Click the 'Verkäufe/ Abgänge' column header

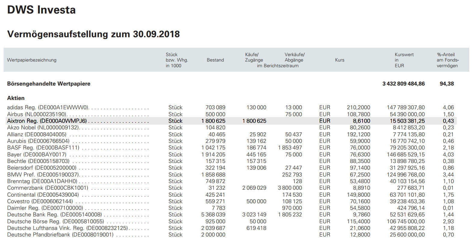[x=295, y=57]
